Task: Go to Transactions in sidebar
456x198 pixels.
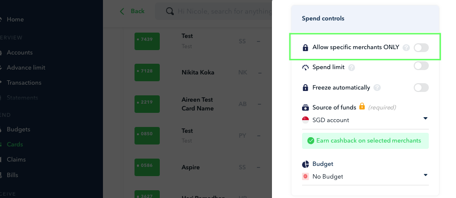Action: coord(24,83)
